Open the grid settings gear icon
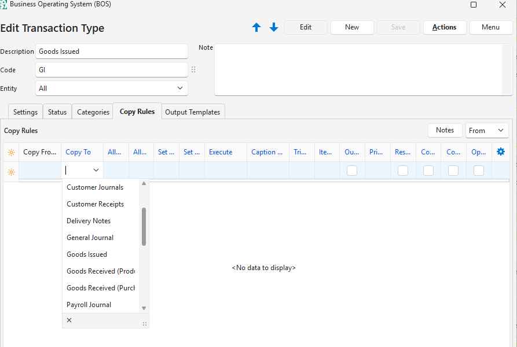This screenshot has height=347, width=517. (x=501, y=152)
